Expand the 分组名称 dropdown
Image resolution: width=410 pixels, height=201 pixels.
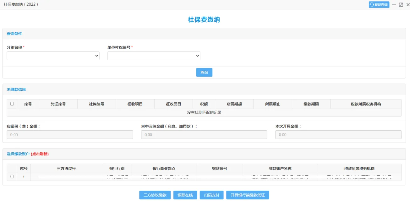(x=53, y=56)
